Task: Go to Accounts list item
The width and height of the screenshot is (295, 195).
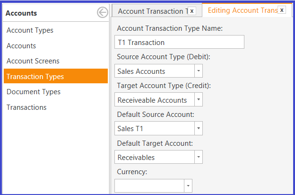Action: click(x=21, y=46)
